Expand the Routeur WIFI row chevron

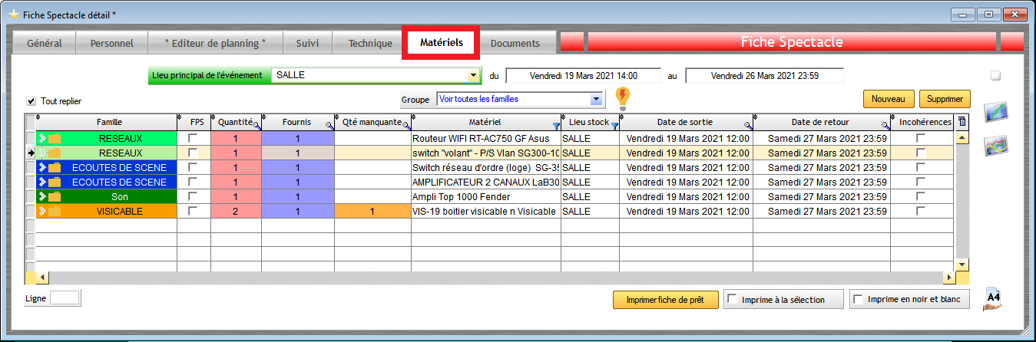(42, 139)
